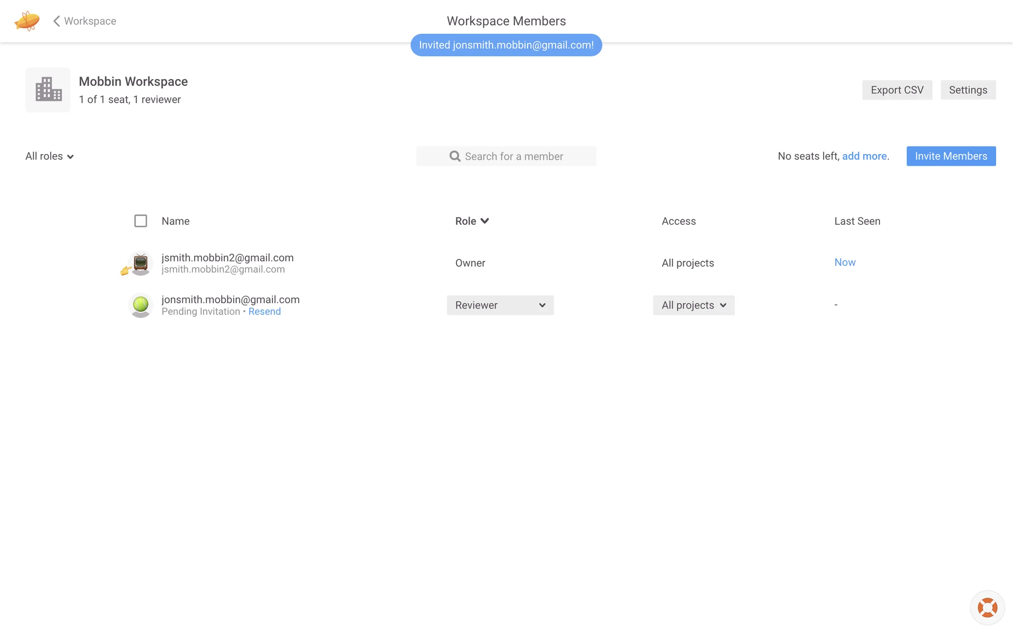Click the magnifier search icon
The height and width of the screenshot is (633, 1013).
tap(455, 156)
